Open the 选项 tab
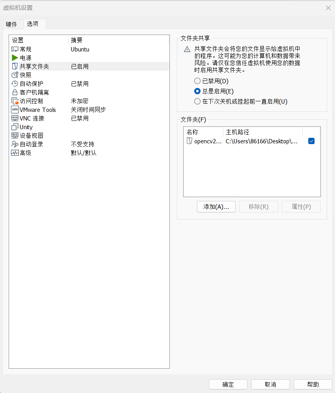 coord(33,24)
